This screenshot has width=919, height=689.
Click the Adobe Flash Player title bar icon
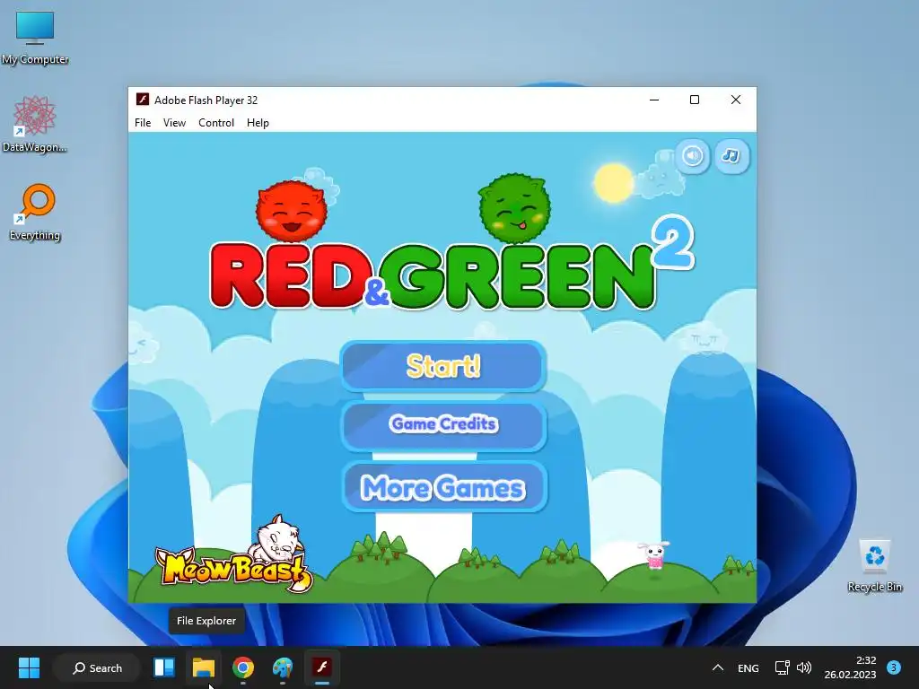143,100
